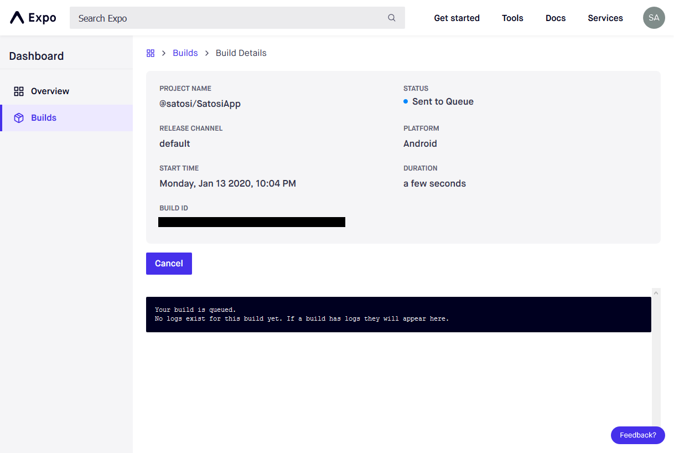The width and height of the screenshot is (674, 453).
Task: Click the release channel value default
Action: point(175,143)
